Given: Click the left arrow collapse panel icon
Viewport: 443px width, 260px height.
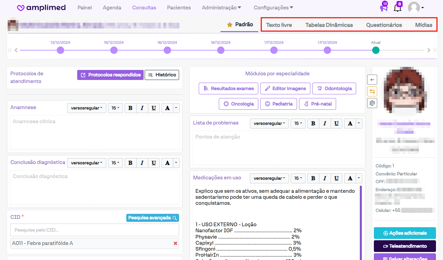Looking at the screenshot, I should [x=372, y=79].
